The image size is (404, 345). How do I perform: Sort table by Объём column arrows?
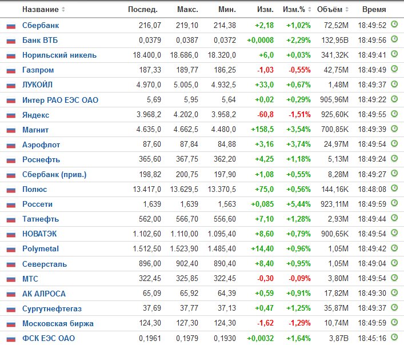tap(347, 10)
